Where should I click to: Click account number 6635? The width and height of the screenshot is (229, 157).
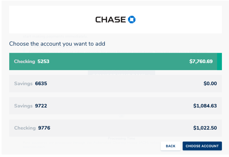pyautogui.click(x=41, y=84)
